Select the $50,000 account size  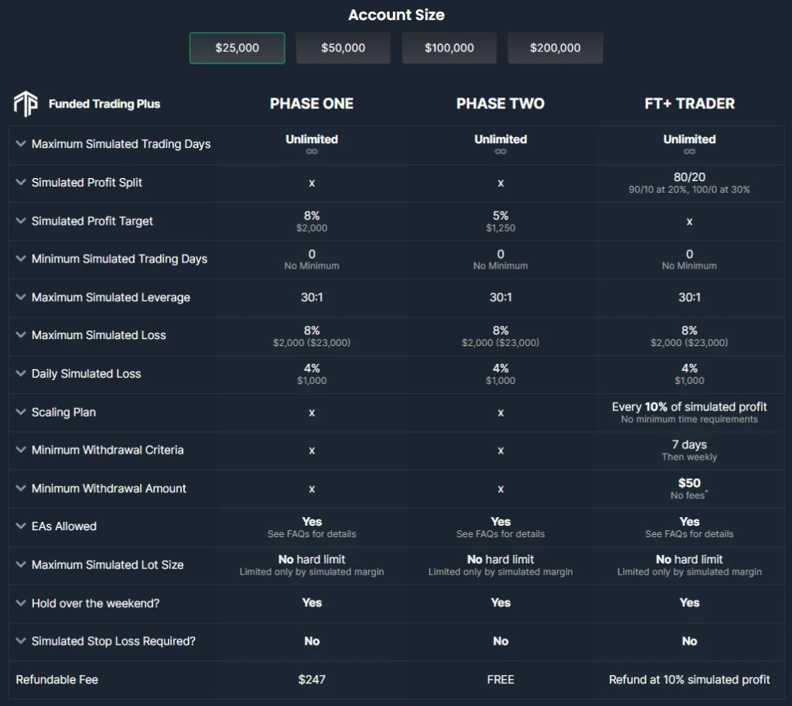(x=343, y=48)
